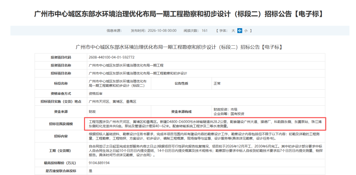Image resolution: width=356 pixels, height=175 pixels.
Task: Click the read count value 161
Action: [205, 31]
